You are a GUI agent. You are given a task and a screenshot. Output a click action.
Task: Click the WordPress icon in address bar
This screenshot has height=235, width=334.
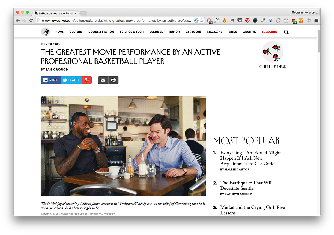pyautogui.click(x=196, y=20)
